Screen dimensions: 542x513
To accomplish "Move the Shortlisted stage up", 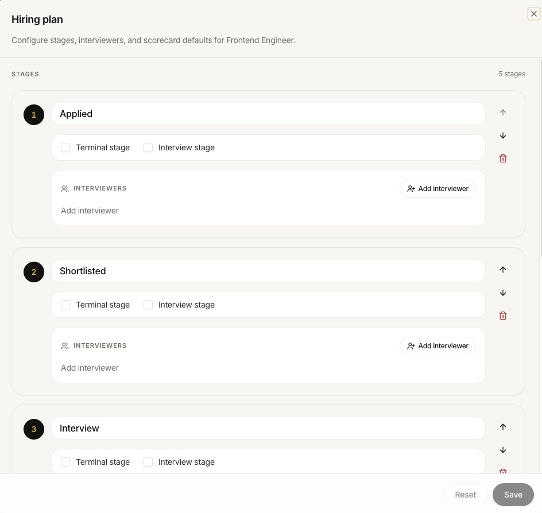I will point(503,270).
